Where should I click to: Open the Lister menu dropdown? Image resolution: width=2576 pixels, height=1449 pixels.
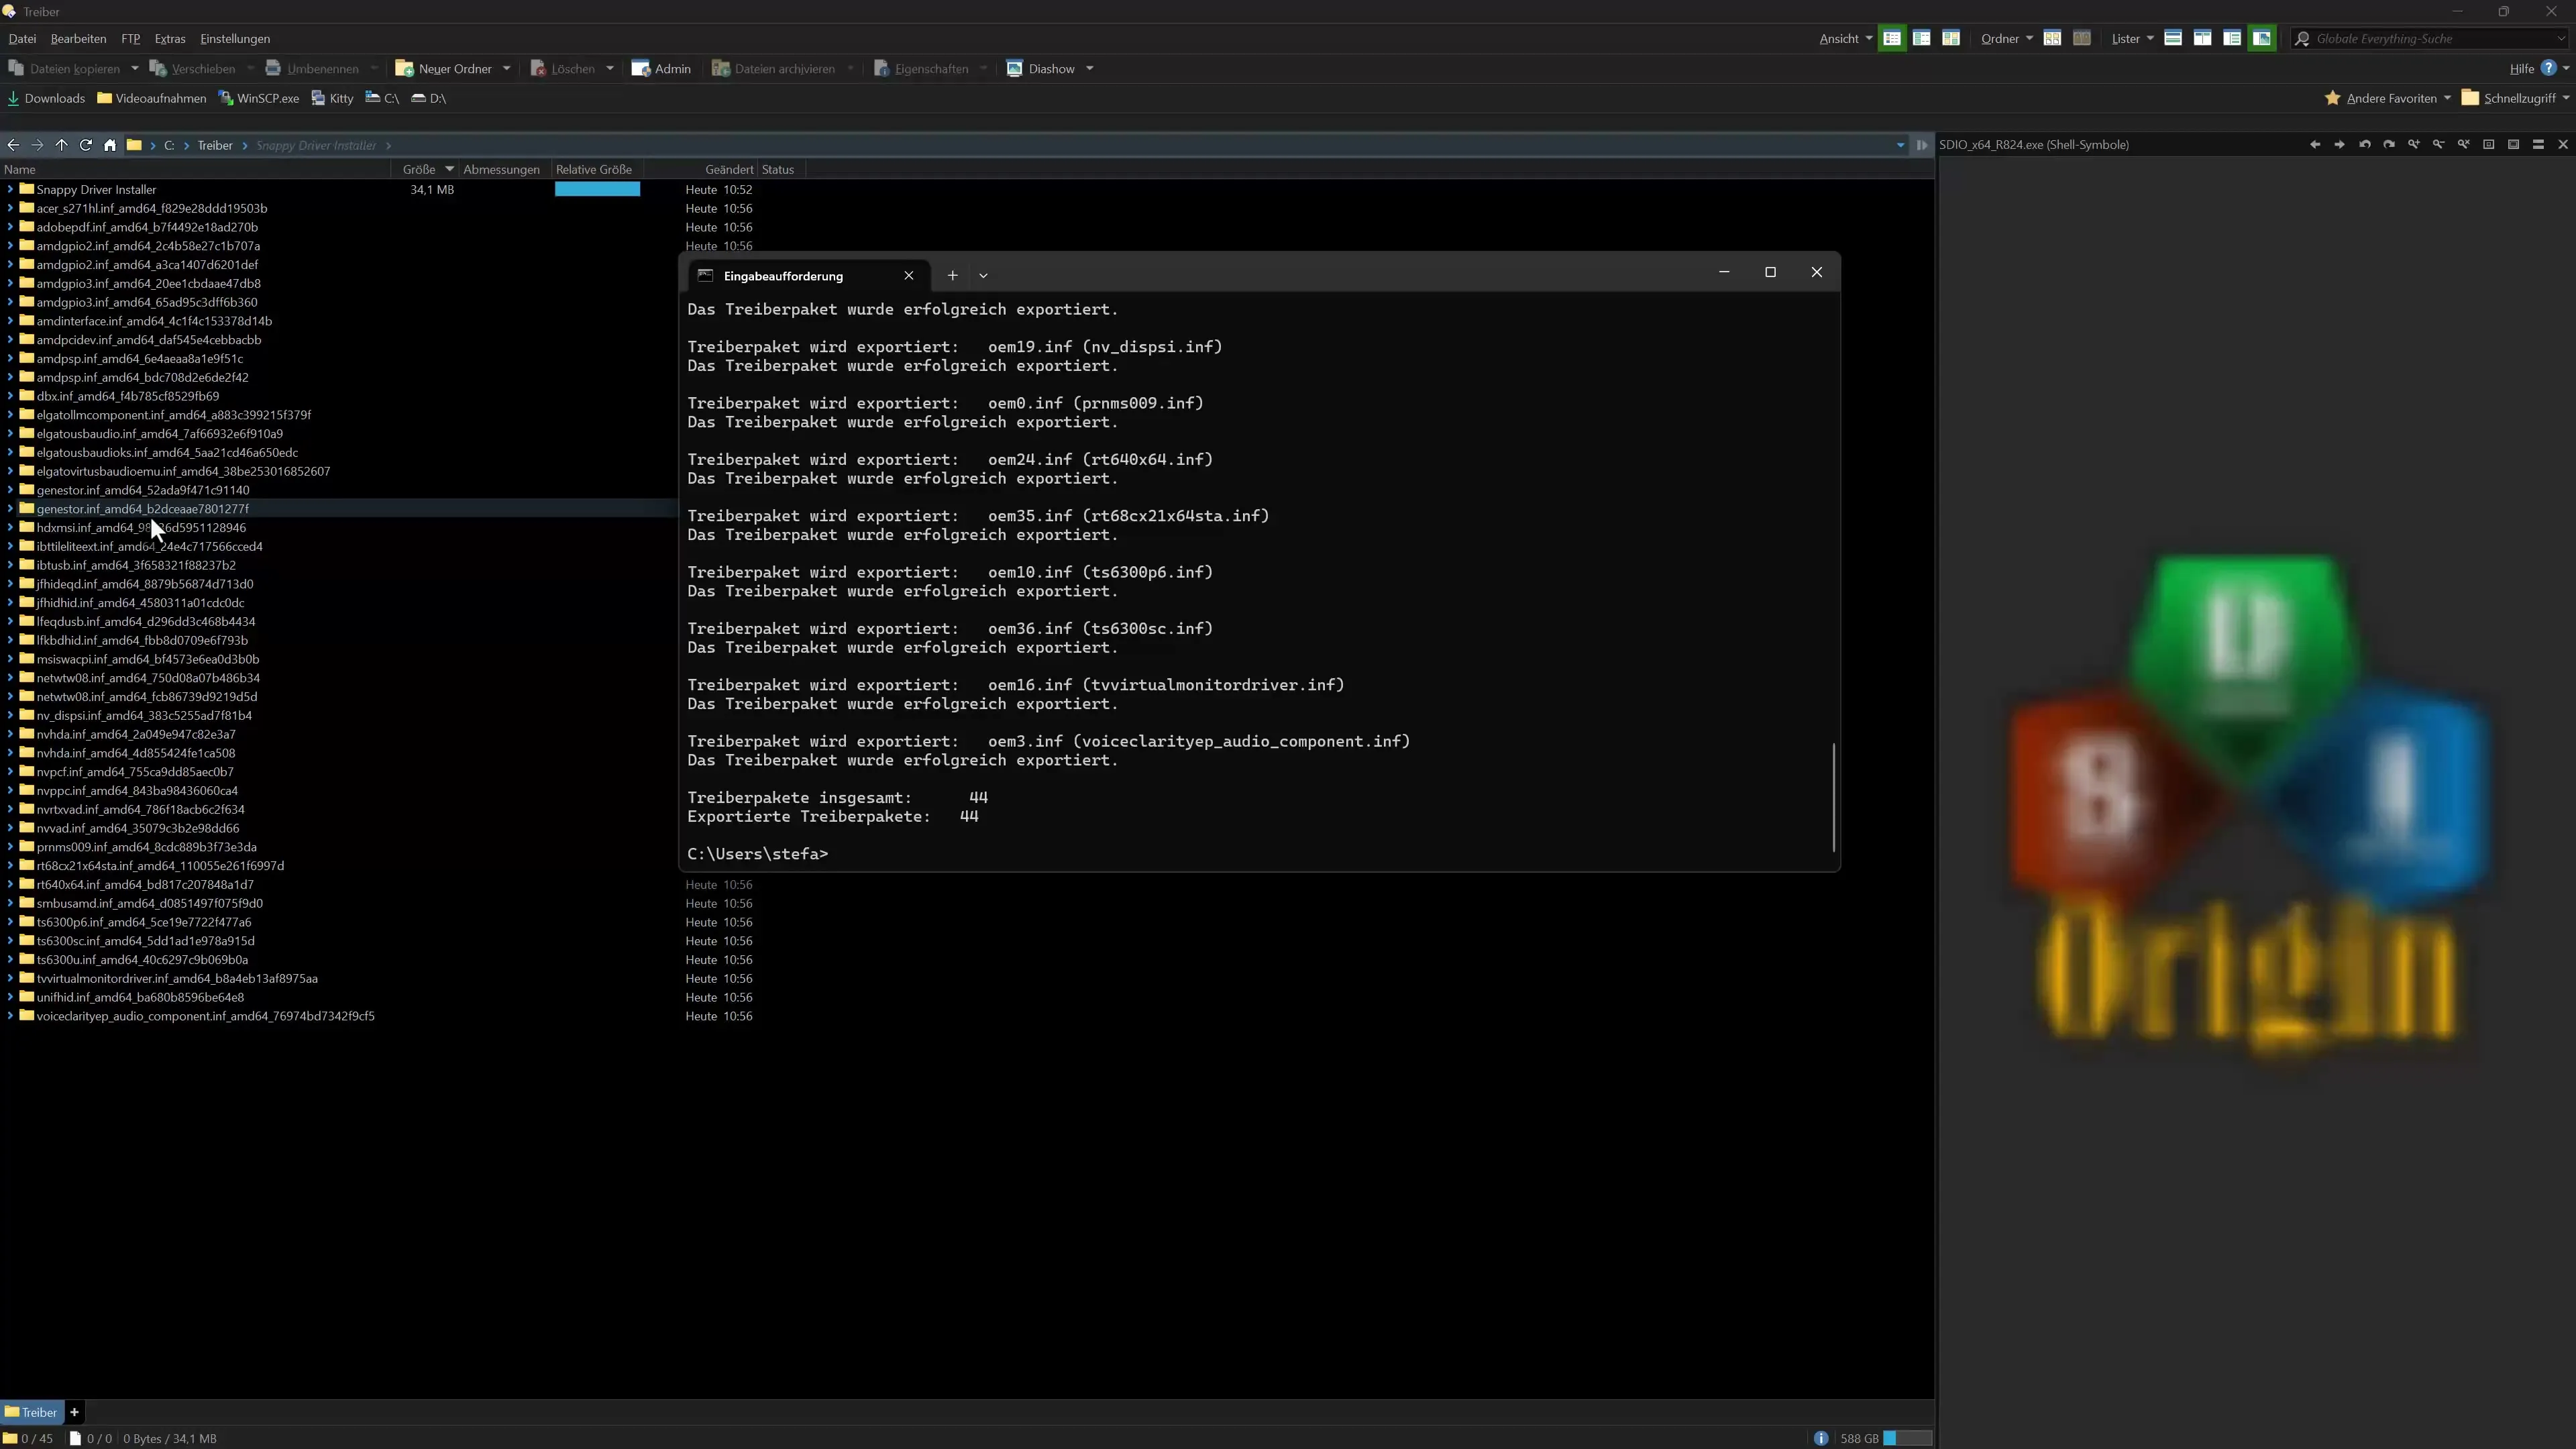click(2150, 38)
